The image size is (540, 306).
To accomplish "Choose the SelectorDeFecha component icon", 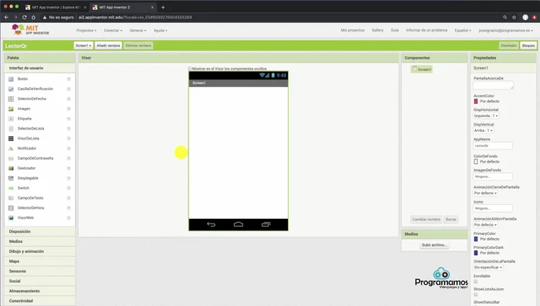I will click(x=11, y=99).
